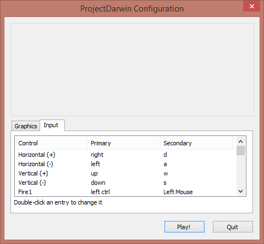
Task: Select the Horizontal (+) control row
Action: click(x=125, y=155)
